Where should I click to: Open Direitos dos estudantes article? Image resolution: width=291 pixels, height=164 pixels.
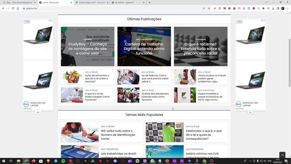pos(155,97)
